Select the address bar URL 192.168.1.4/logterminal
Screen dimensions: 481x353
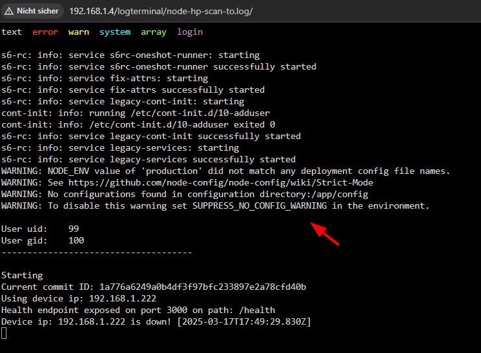pyautogui.click(x=161, y=12)
